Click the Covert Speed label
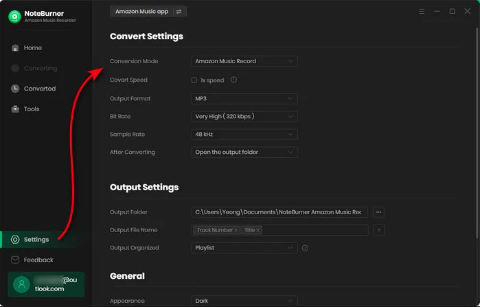Image resolution: width=480 pixels, height=307 pixels. coord(128,80)
